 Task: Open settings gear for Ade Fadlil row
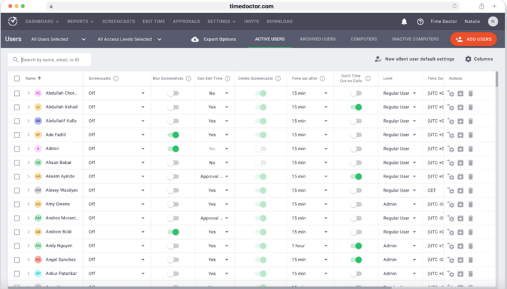[451, 135]
